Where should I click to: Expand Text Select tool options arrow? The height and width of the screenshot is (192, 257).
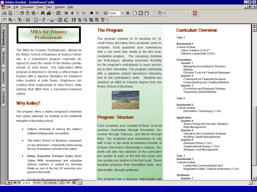[x=24, y=20]
